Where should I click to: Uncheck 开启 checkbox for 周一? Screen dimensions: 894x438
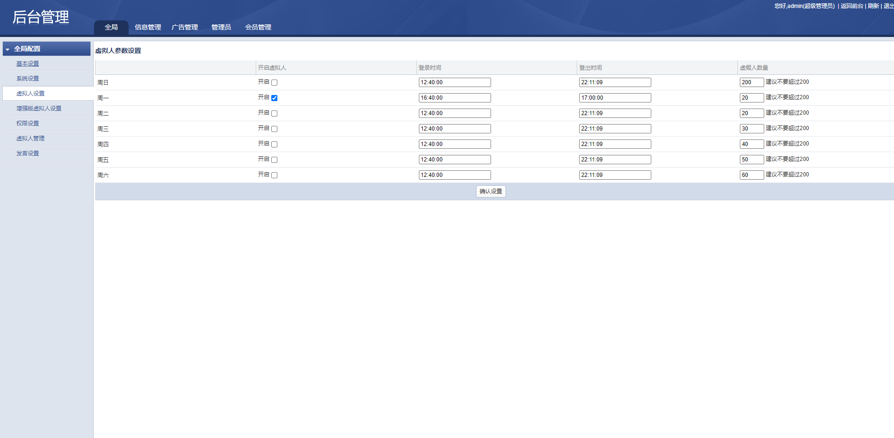(275, 98)
